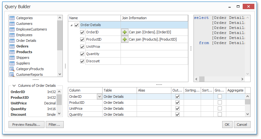Click the Sorting Type grid header
This screenshot has width=261, height=139.
pos(192,90)
